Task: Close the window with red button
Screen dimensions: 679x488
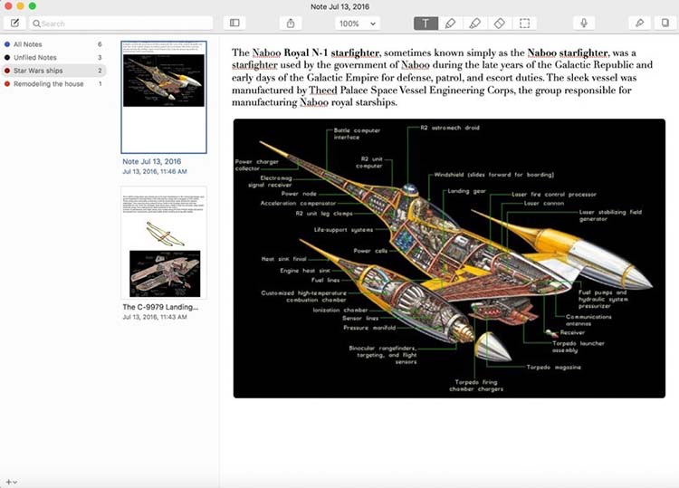Action: (x=8, y=6)
